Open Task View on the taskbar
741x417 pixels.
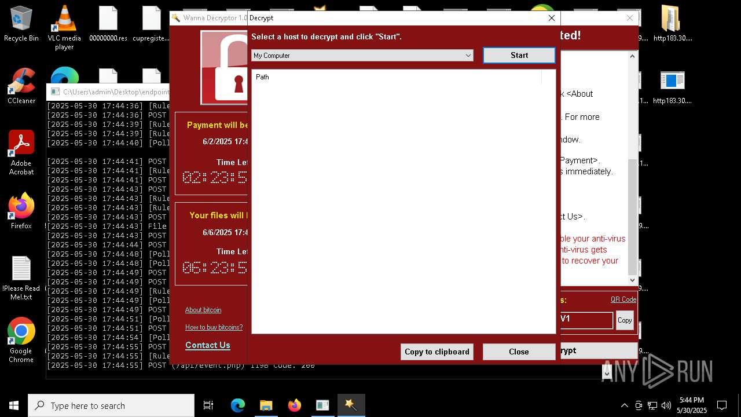[x=208, y=405]
